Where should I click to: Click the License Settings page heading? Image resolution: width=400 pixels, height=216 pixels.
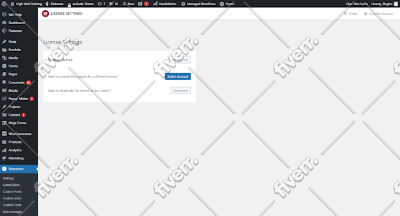(62, 42)
